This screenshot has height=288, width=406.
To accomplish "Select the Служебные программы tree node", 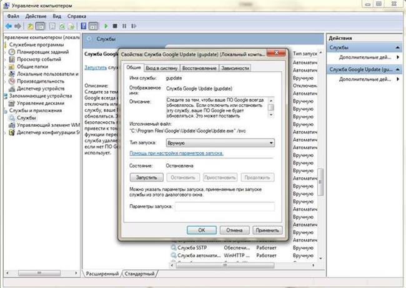I will [x=36, y=44].
